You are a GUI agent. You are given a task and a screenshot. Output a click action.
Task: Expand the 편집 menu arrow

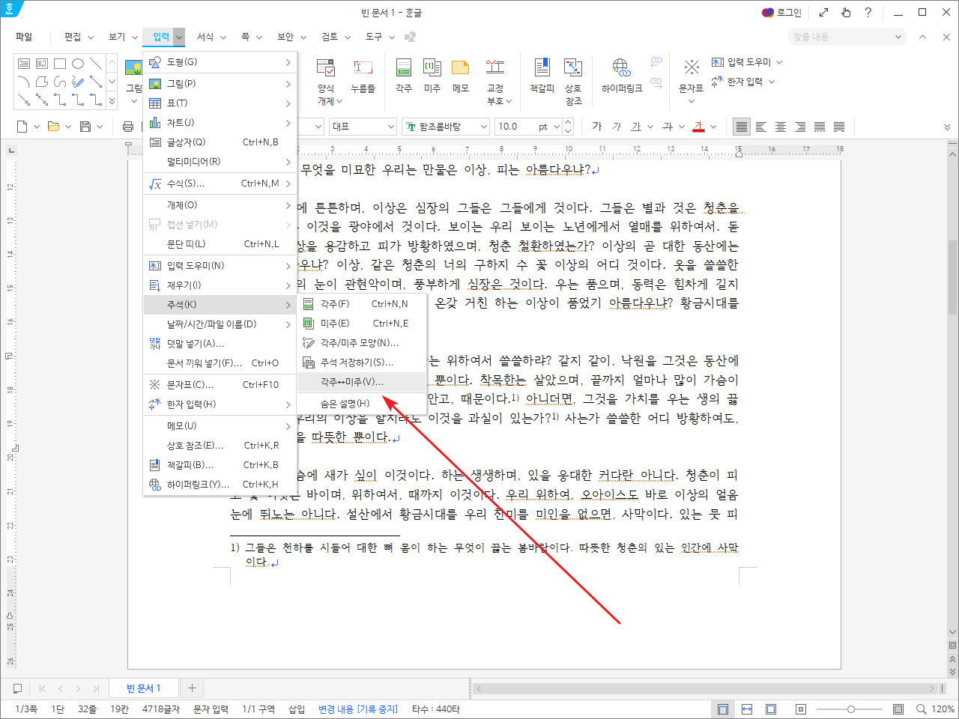[x=91, y=37]
